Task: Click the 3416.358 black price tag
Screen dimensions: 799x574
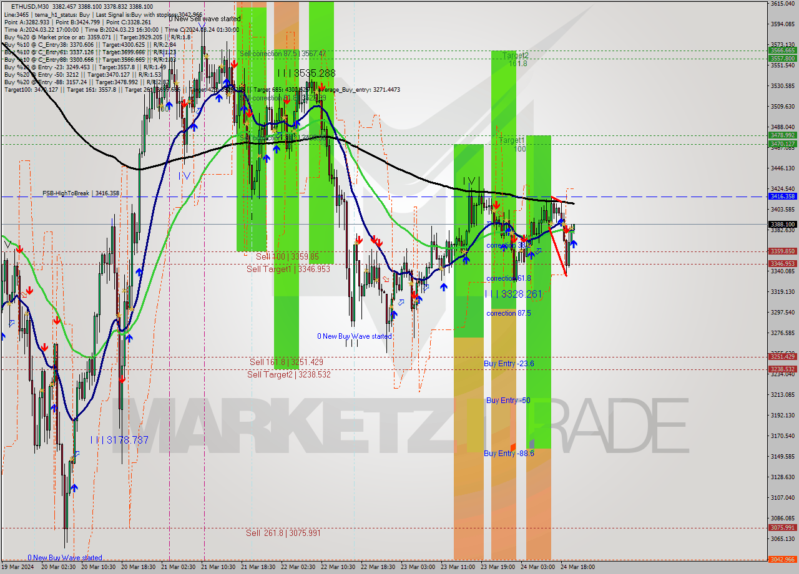Action: click(782, 196)
